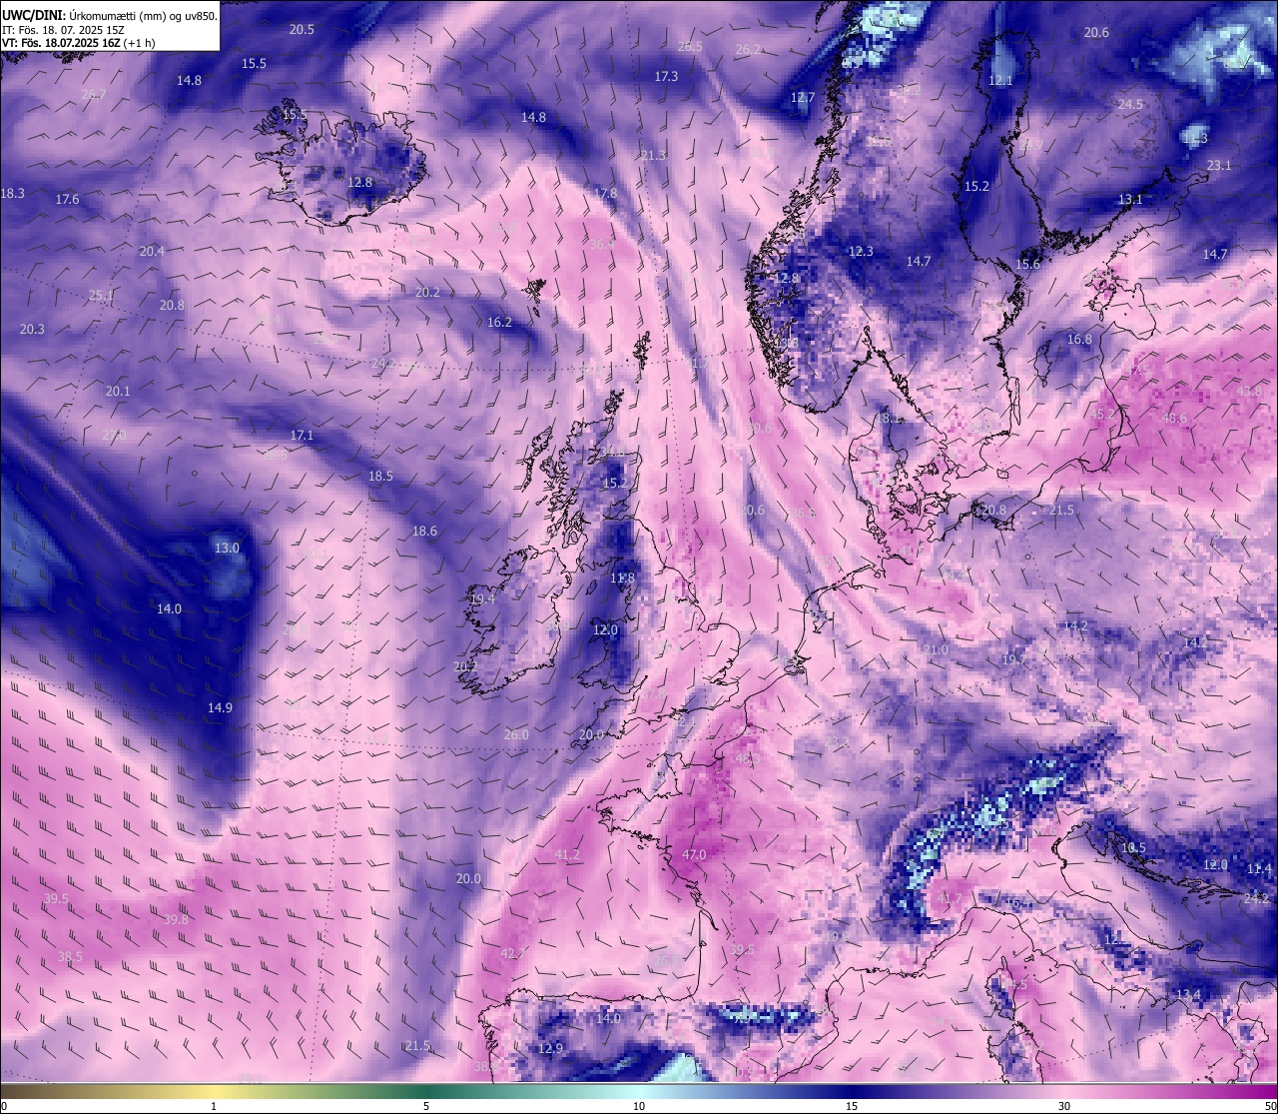The height and width of the screenshot is (1114, 1278).
Task: Click the 19.4 value over Ireland
Action: tap(482, 598)
